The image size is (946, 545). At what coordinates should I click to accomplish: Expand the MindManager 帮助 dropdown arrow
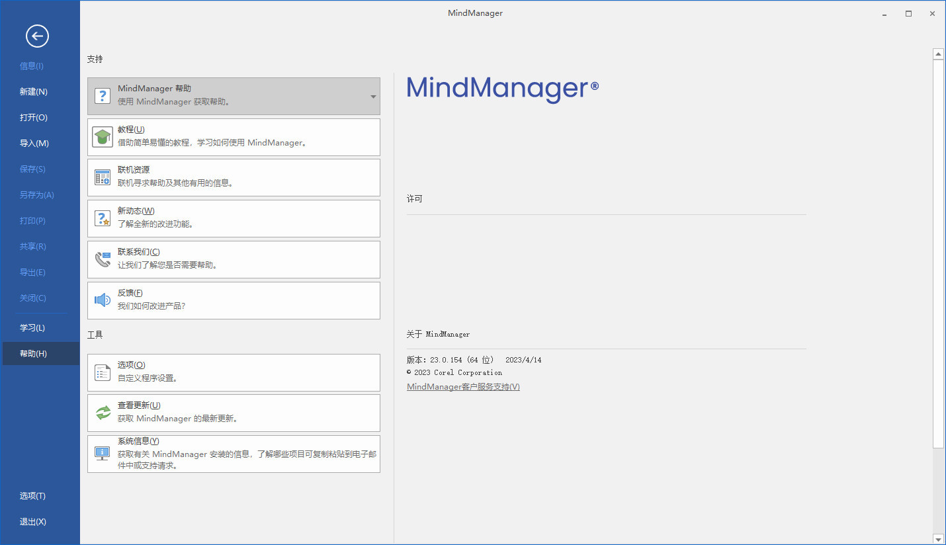373,97
